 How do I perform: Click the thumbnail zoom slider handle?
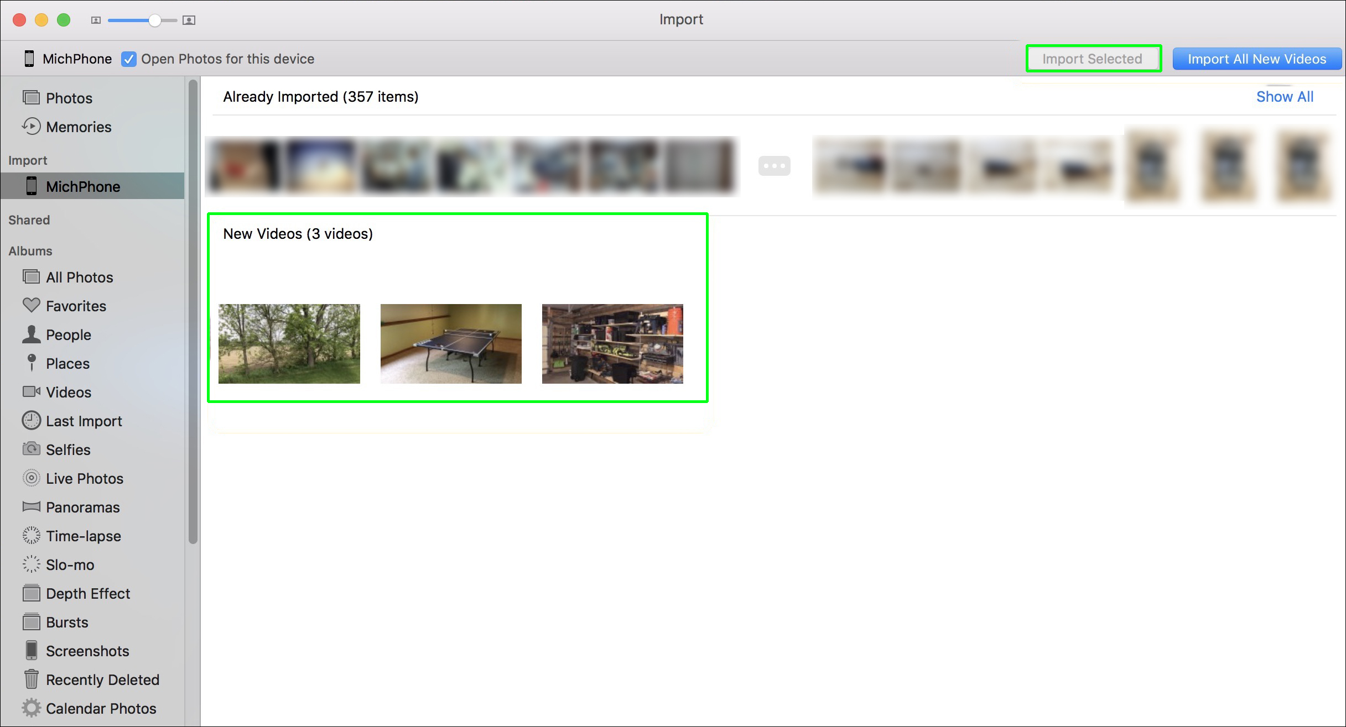point(155,20)
